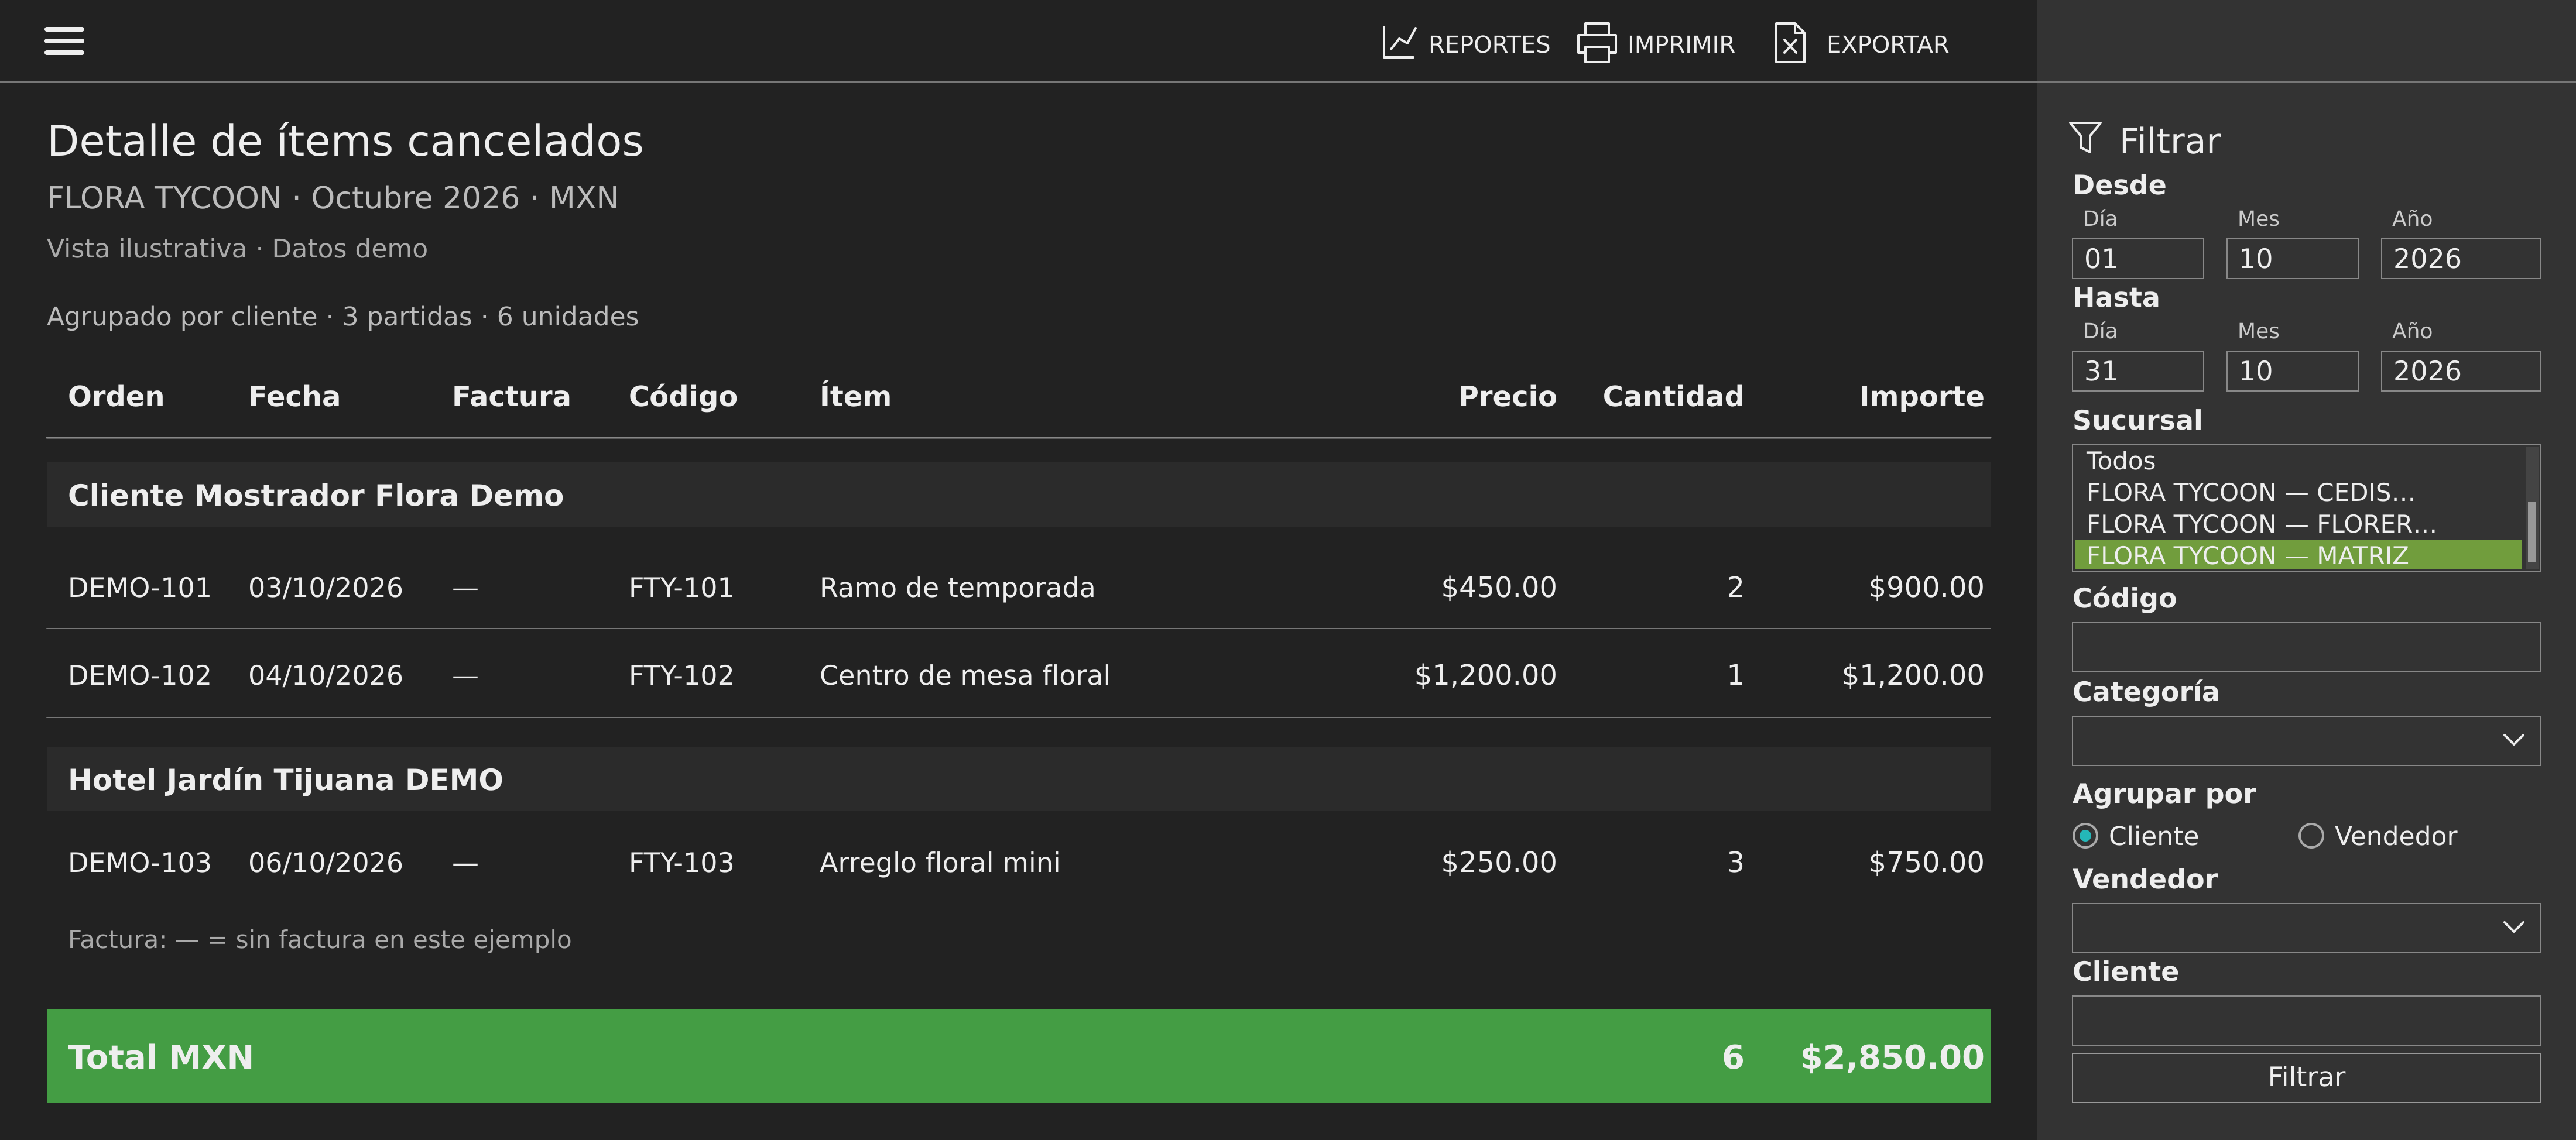This screenshot has width=2576, height=1140.
Task: Select the Cliente grouping radio button
Action: tap(2085, 835)
